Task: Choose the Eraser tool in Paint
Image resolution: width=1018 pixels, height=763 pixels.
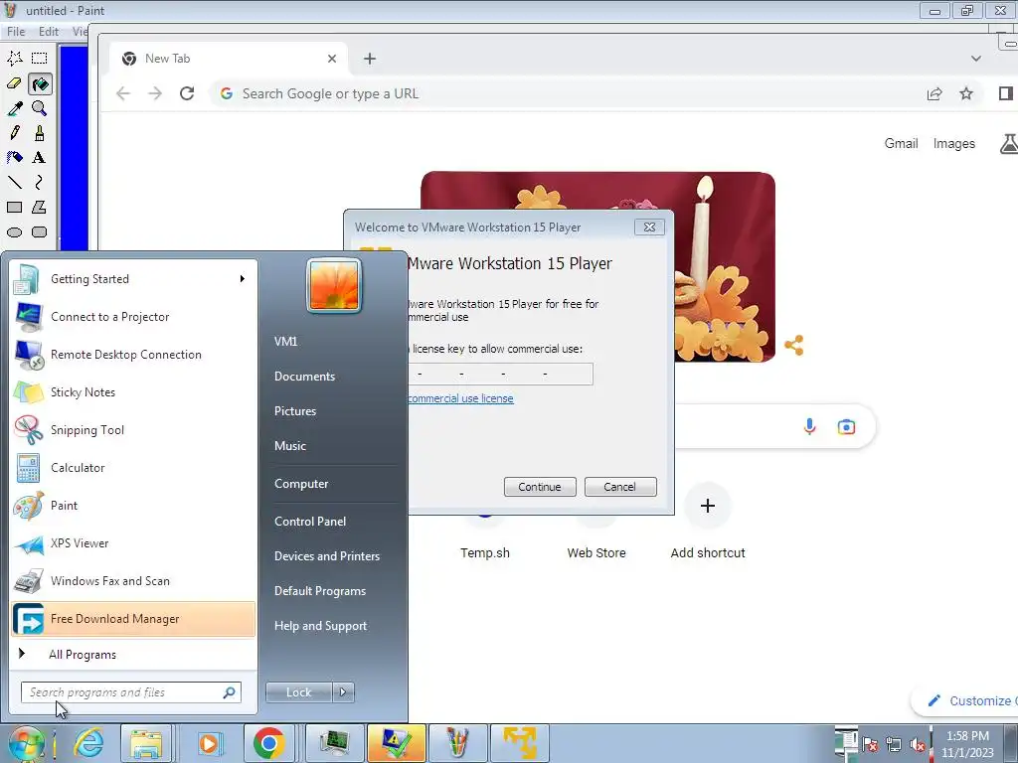Action: click(14, 83)
